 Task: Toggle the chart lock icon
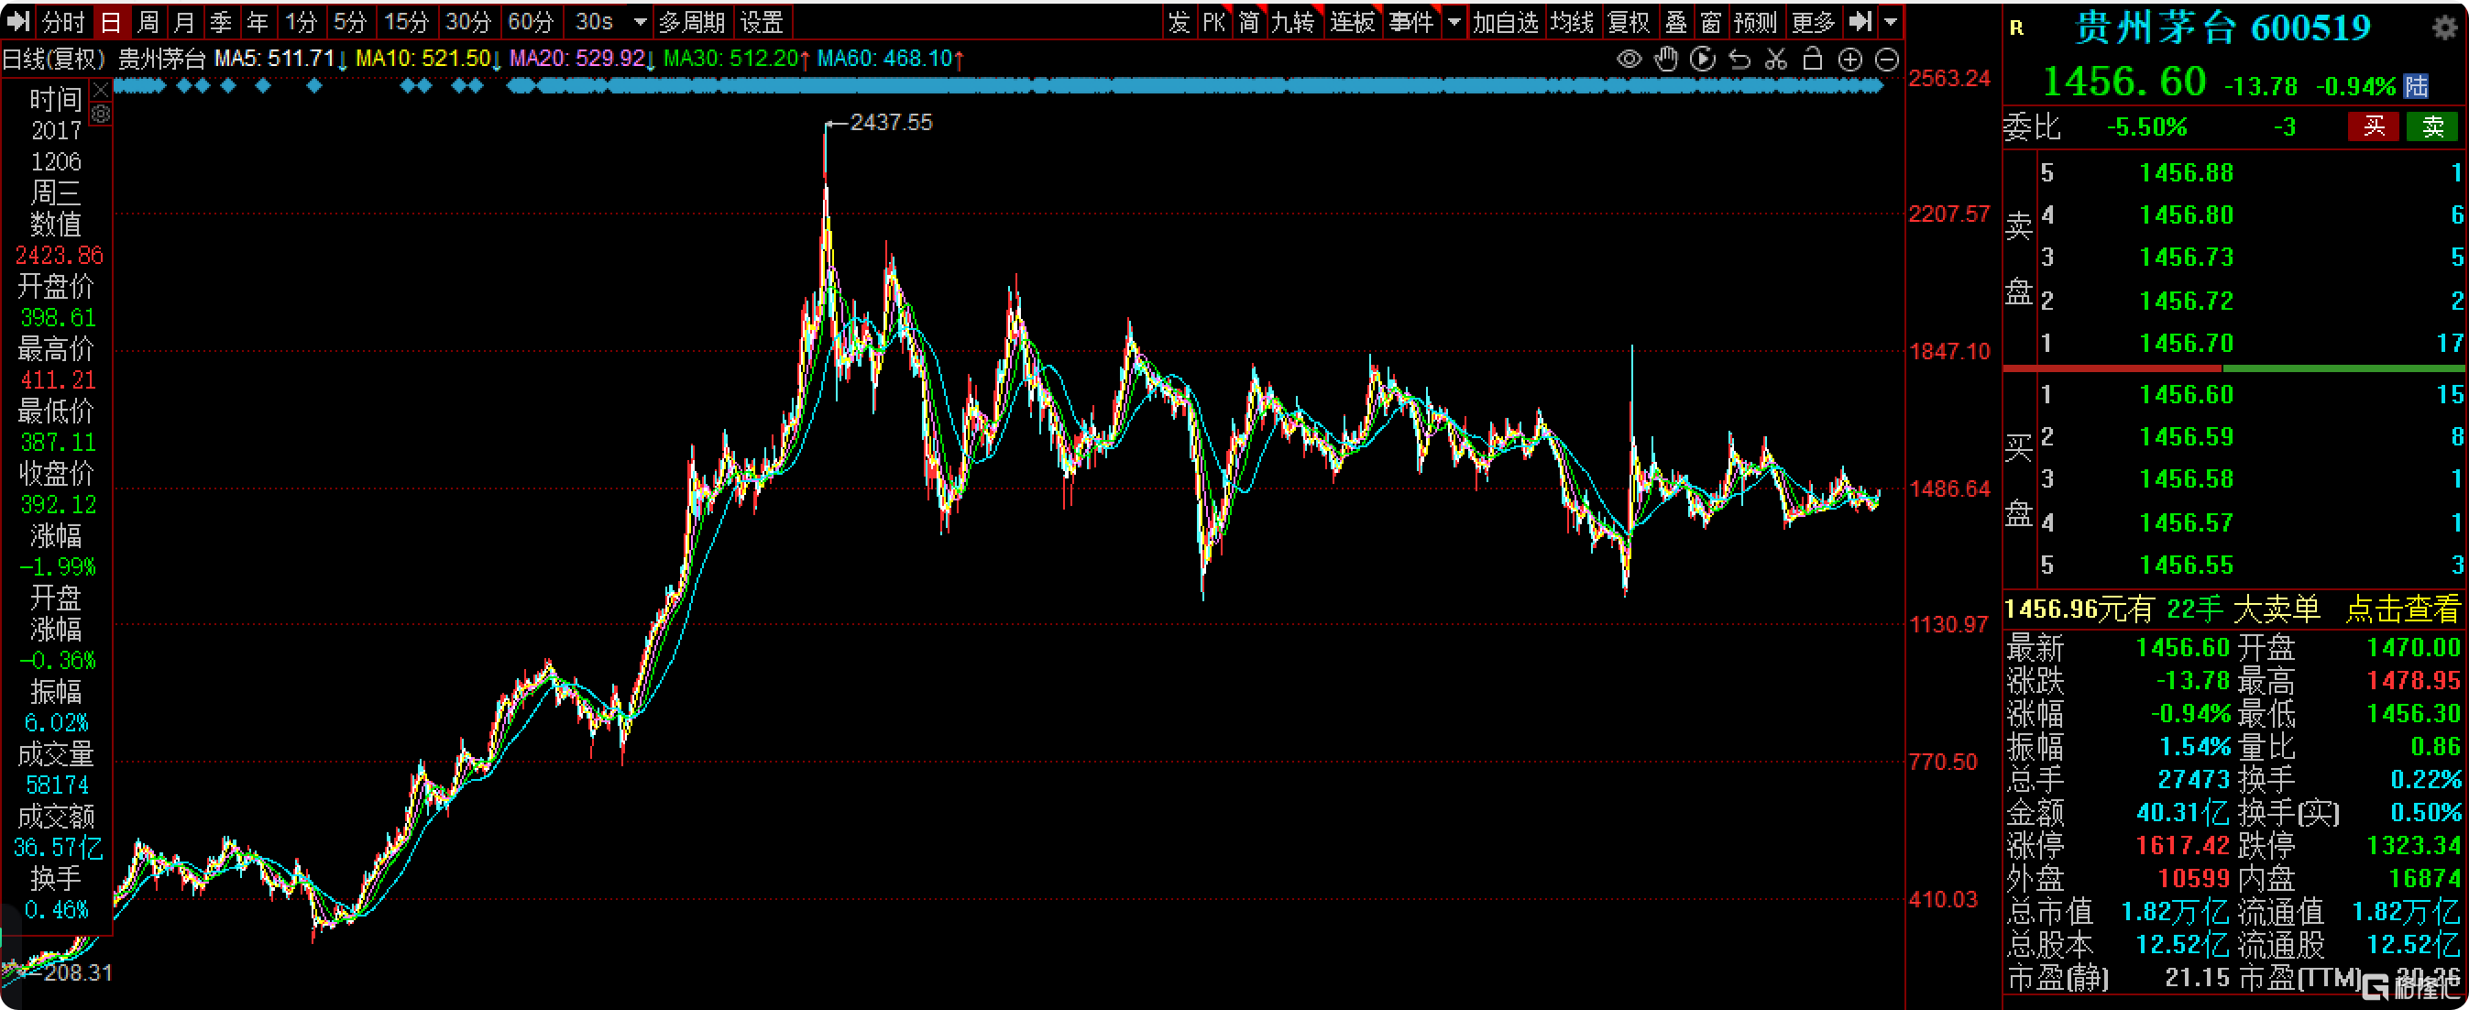tap(1813, 60)
